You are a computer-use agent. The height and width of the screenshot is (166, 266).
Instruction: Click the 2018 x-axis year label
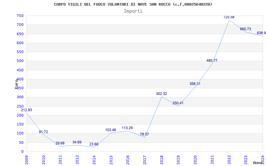[x=162, y=160]
